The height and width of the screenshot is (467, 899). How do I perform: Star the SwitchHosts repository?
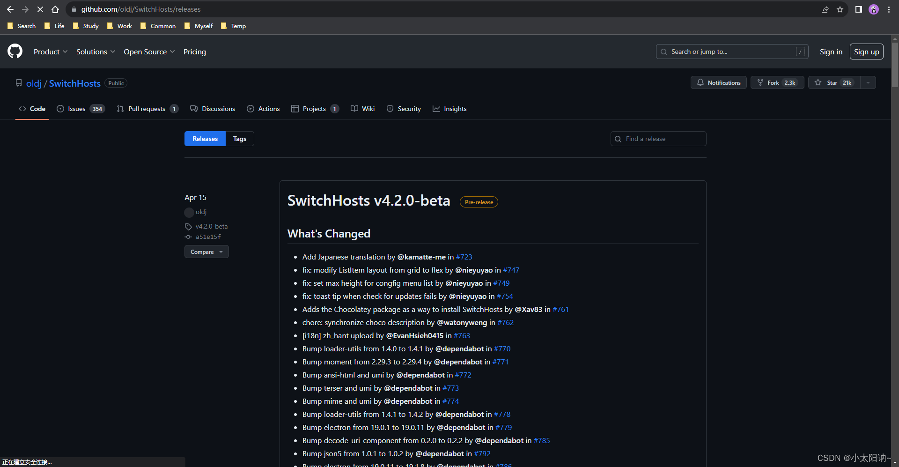[x=834, y=82]
